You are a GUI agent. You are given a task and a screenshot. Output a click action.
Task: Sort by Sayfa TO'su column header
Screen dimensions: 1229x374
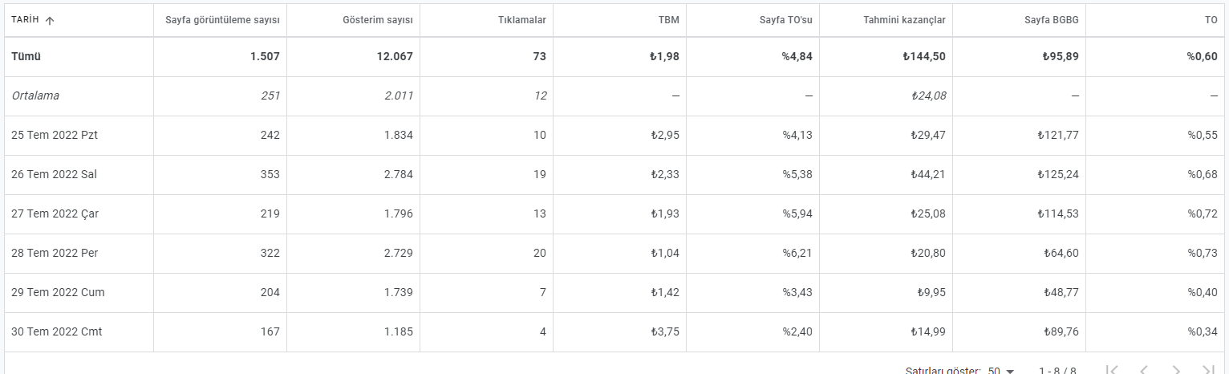tap(786, 20)
